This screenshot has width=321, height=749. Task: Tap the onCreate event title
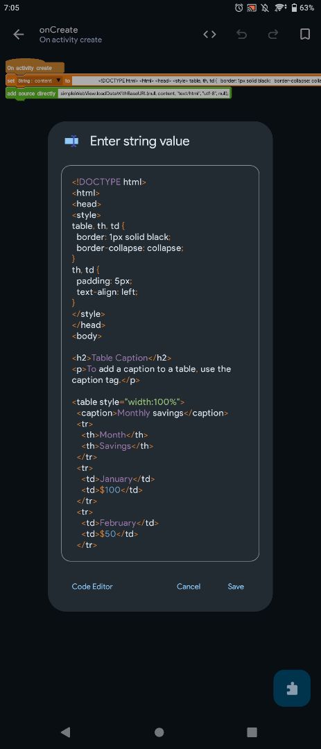[x=59, y=30]
